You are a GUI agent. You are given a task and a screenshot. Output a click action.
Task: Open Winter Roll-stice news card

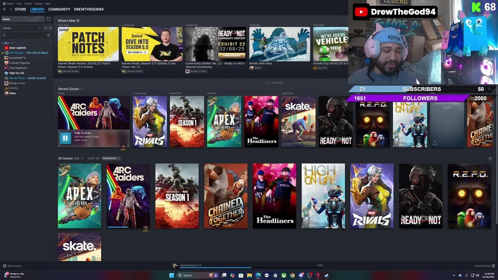(280, 44)
